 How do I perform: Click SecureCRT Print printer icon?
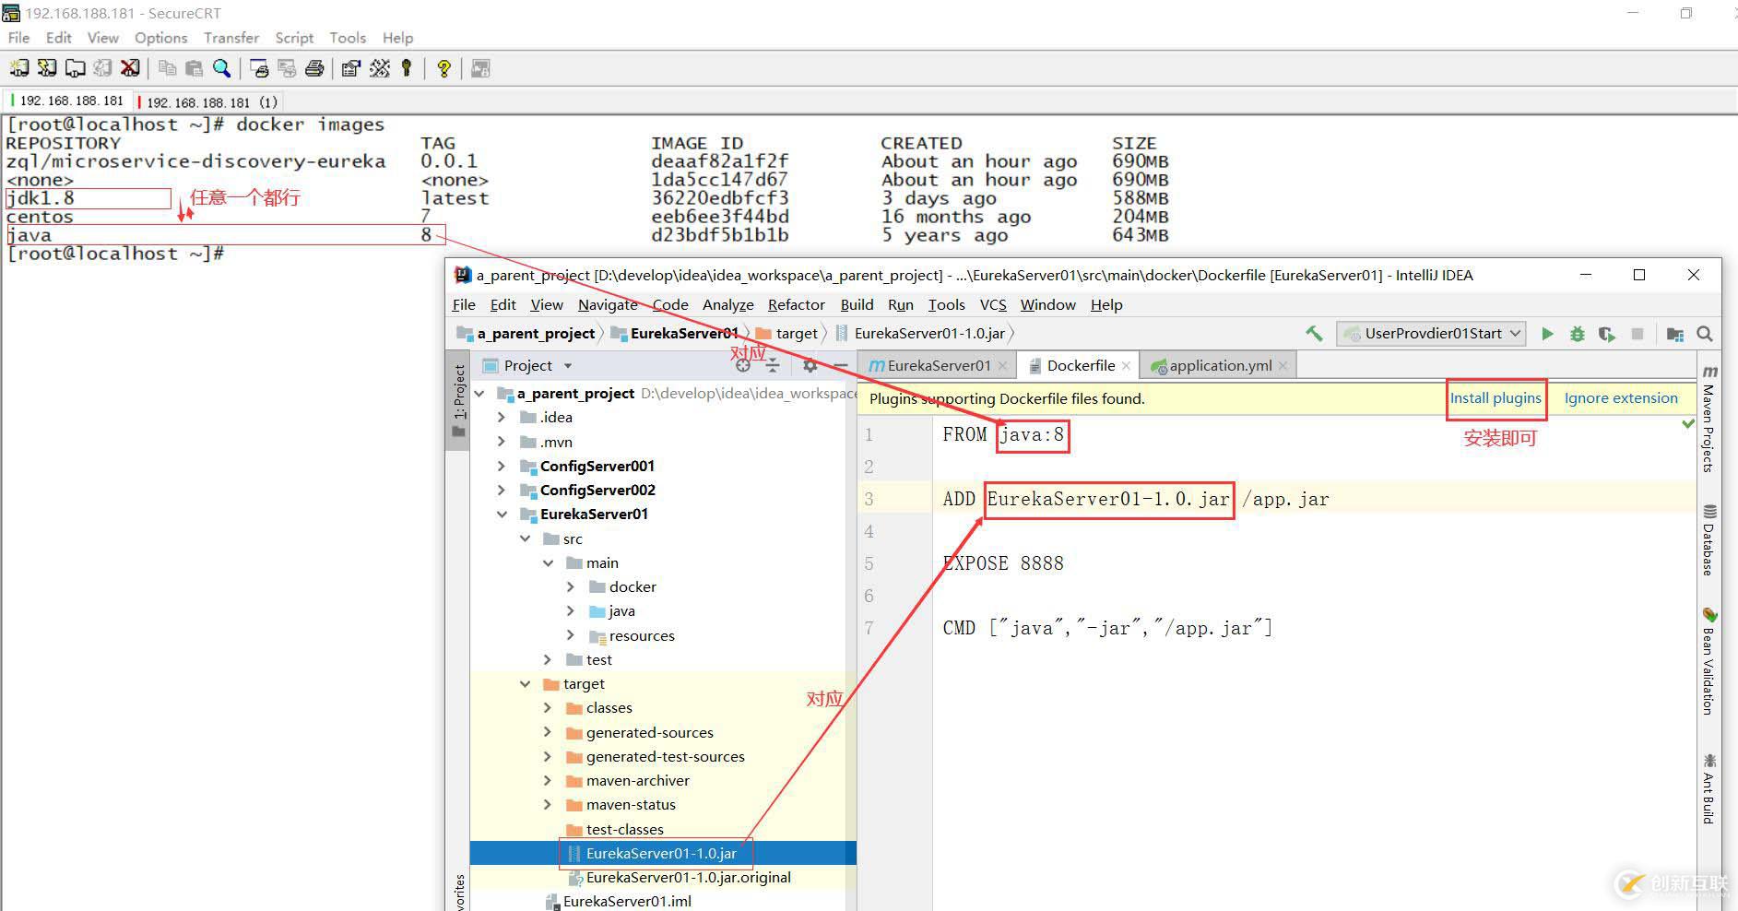(314, 68)
